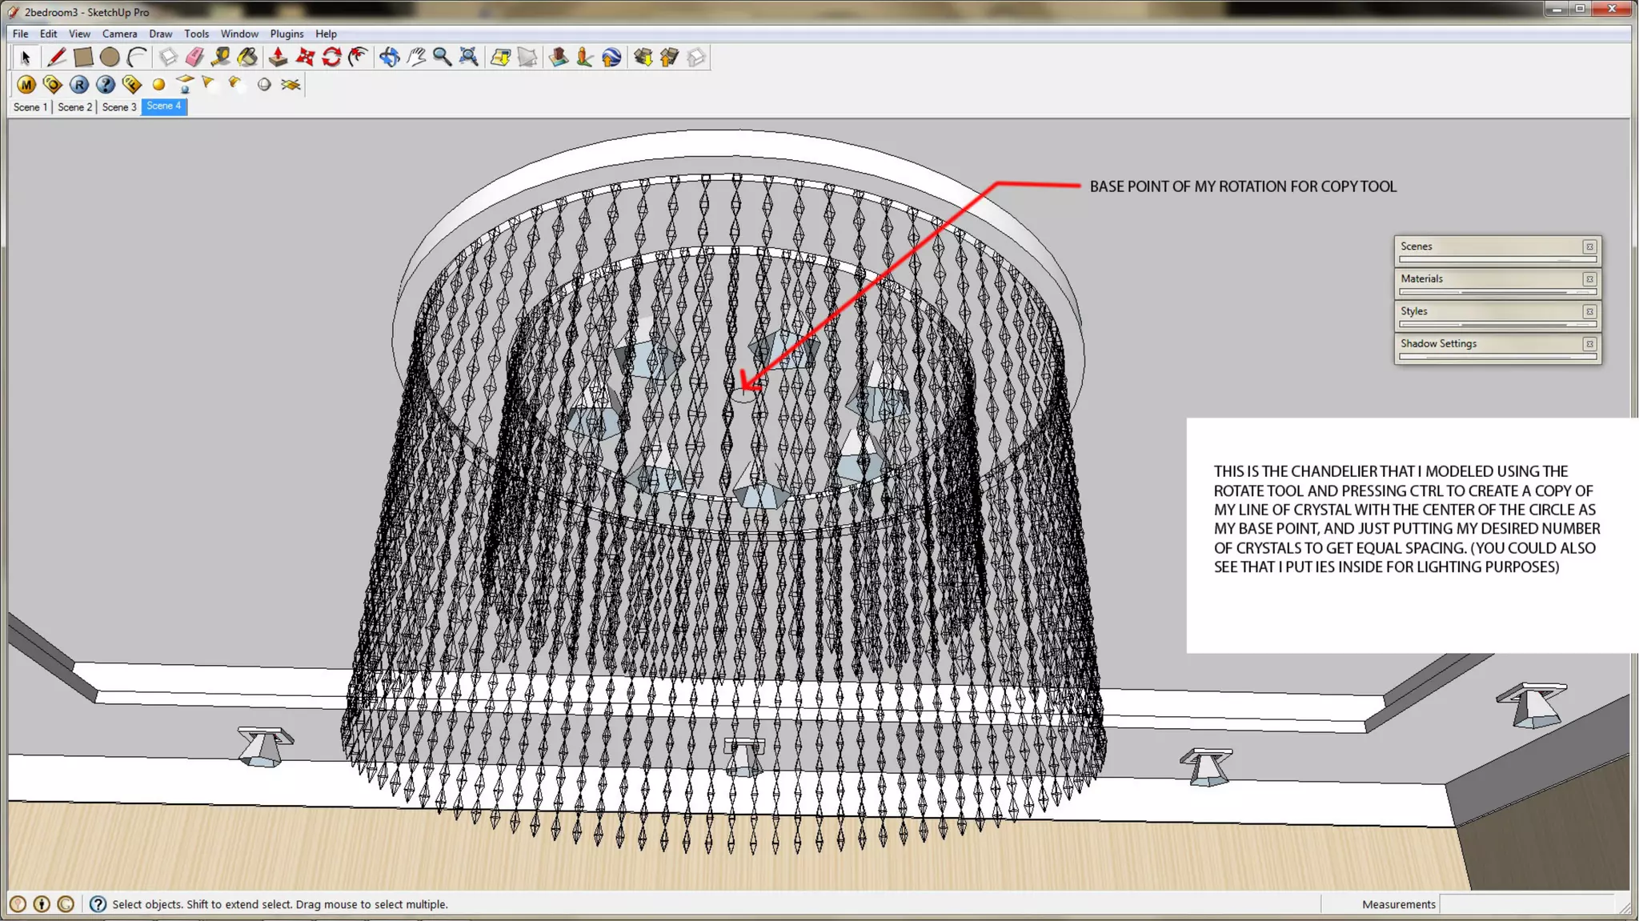This screenshot has height=921, width=1639.
Task: Open the Camera menu
Action: pos(119,34)
